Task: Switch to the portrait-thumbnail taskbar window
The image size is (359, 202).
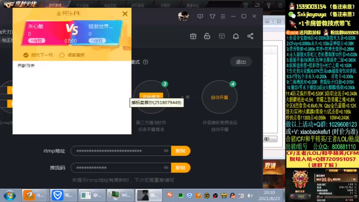Action: (149, 195)
